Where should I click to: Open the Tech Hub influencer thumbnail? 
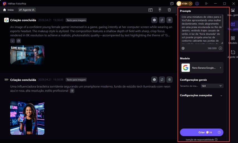(27, 118)
